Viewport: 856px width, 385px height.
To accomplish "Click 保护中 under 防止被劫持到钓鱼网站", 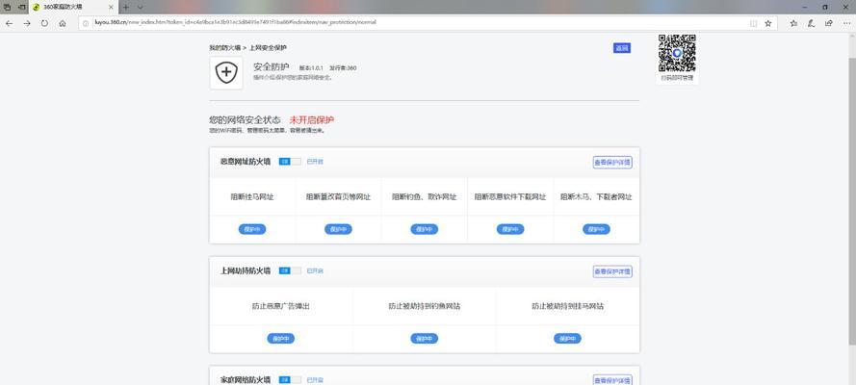I will [x=425, y=339].
